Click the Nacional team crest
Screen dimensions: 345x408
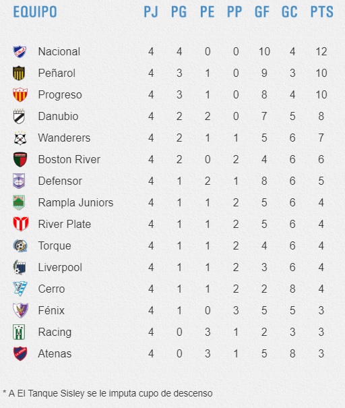(20, 51)
